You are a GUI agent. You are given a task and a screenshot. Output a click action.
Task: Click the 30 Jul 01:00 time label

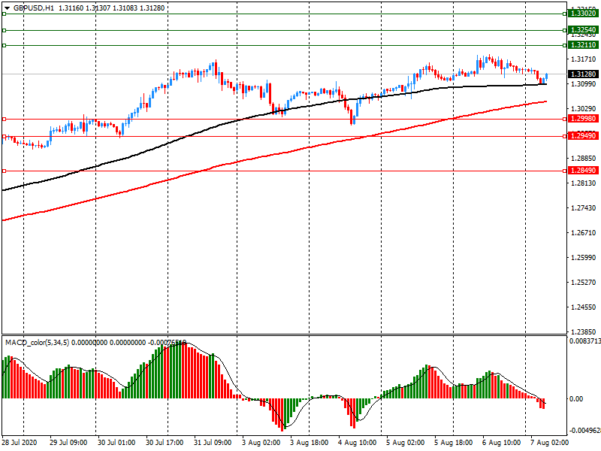(x=116, y=443)
